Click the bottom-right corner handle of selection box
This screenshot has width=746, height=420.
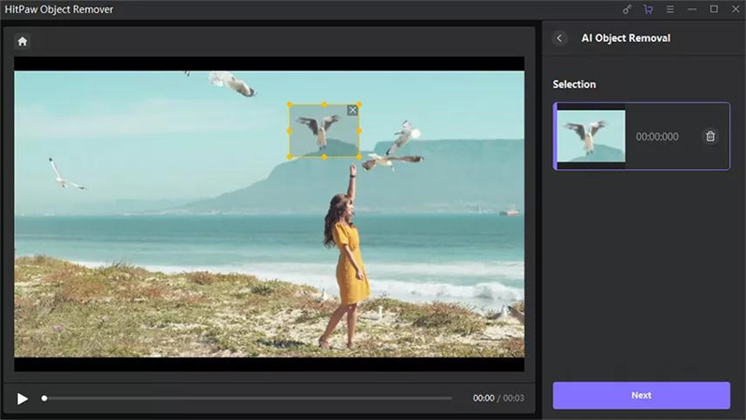tap(360, 157)
